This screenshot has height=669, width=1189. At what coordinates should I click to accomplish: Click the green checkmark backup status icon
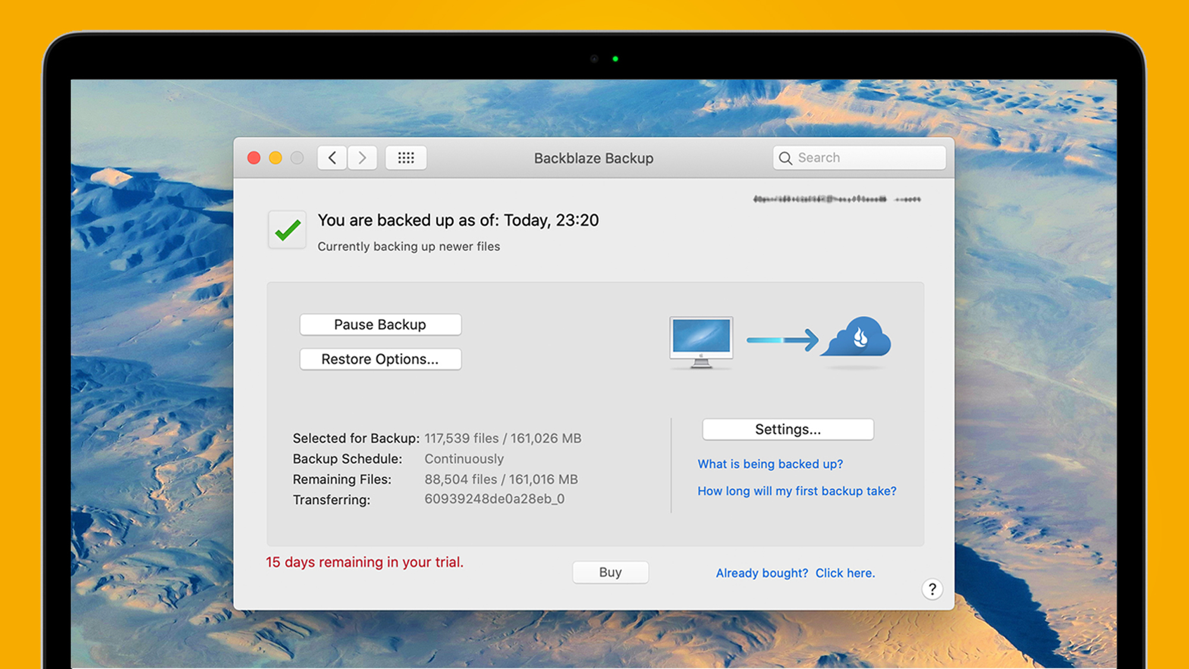click(288, 229)
